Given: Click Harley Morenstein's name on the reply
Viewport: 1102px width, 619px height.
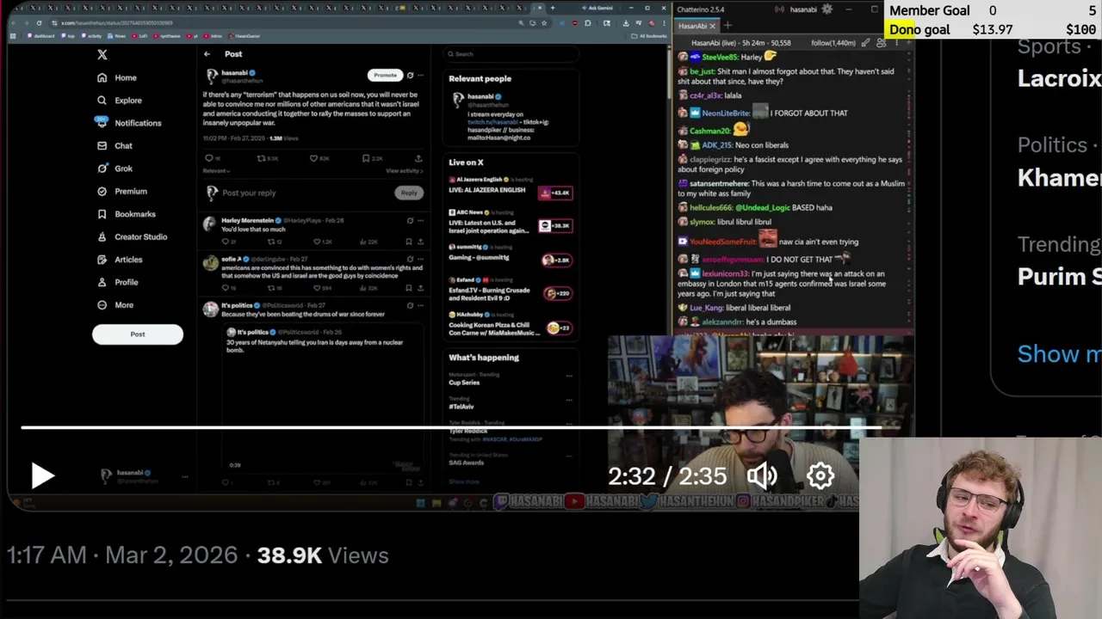Looking at the screenshot, I should (247, 221).
